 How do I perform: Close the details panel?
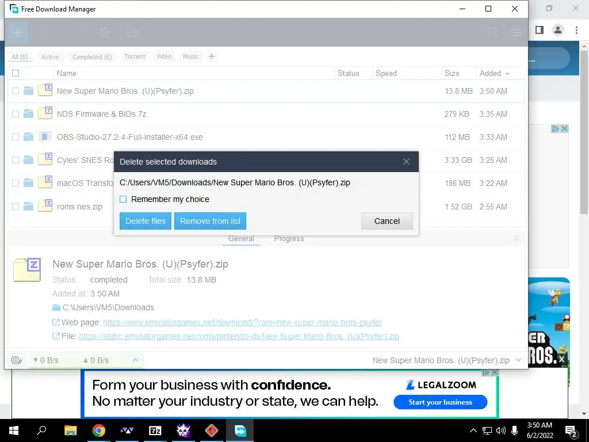click(517, 238)
